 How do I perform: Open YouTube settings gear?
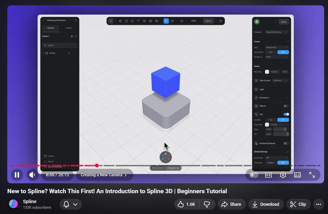tap(283, 175)
